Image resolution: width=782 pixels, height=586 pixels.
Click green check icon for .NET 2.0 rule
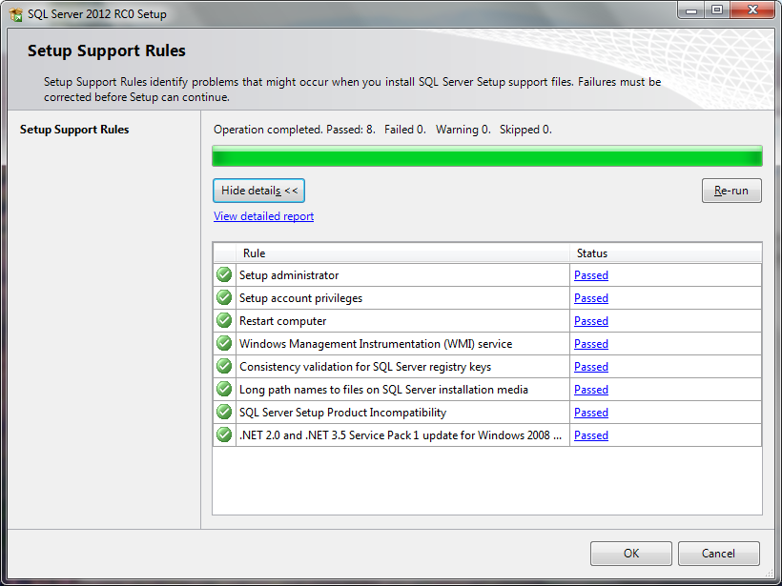click(224, 435)
